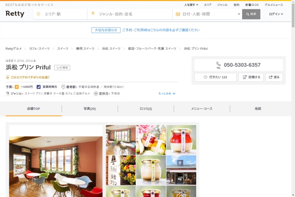Expand details with もっとみる
The image size is (295, 197).
pyautogui.click(x=167, y=94)
